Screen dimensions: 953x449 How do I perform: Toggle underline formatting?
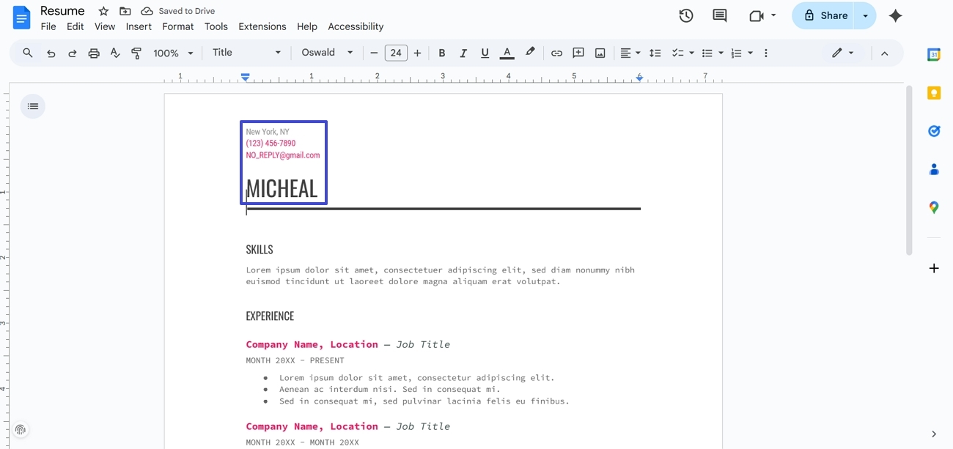click(485, 53)
